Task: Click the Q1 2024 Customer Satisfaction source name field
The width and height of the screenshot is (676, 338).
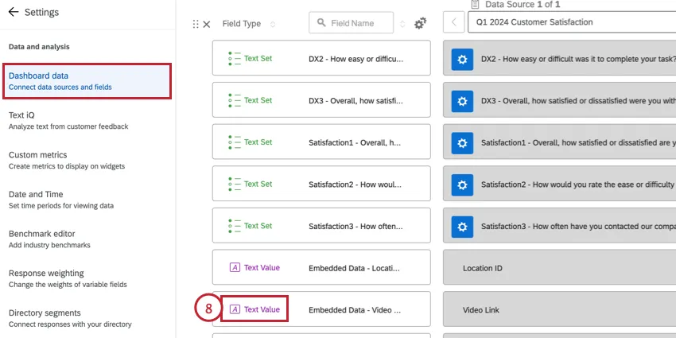Action: coord(571,22)
